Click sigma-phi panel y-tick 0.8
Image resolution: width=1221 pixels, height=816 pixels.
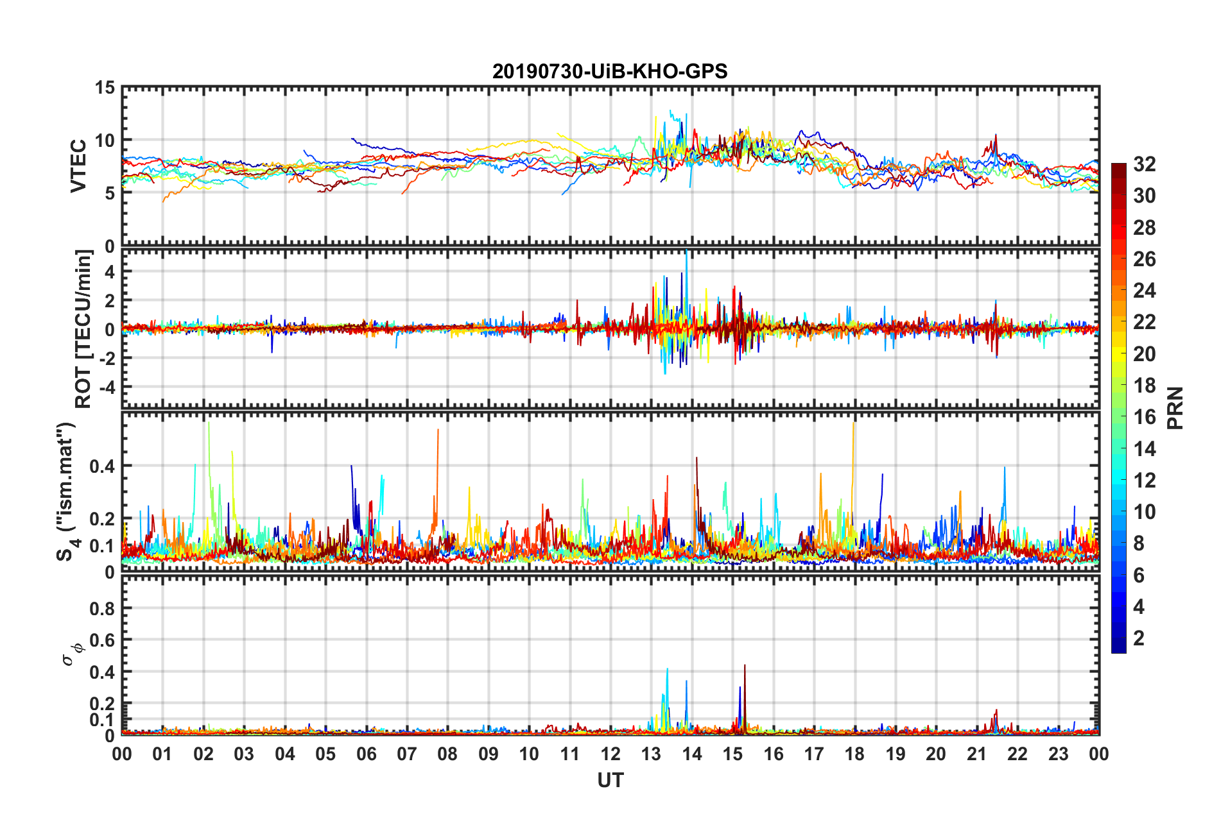[x=102, y=608]
